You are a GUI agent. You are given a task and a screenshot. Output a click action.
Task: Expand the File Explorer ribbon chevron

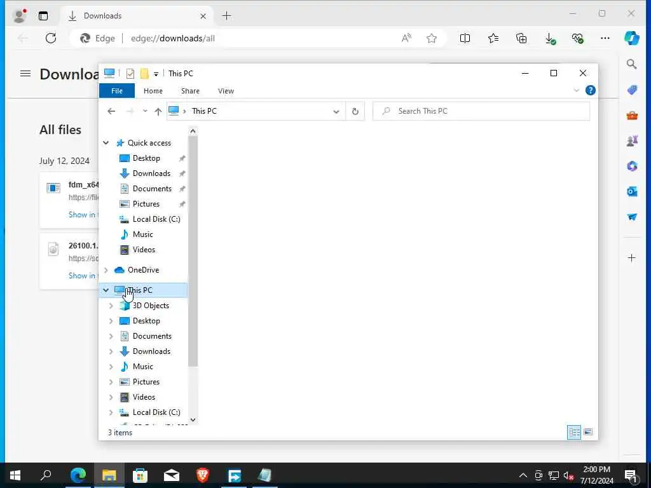[576, 90]
